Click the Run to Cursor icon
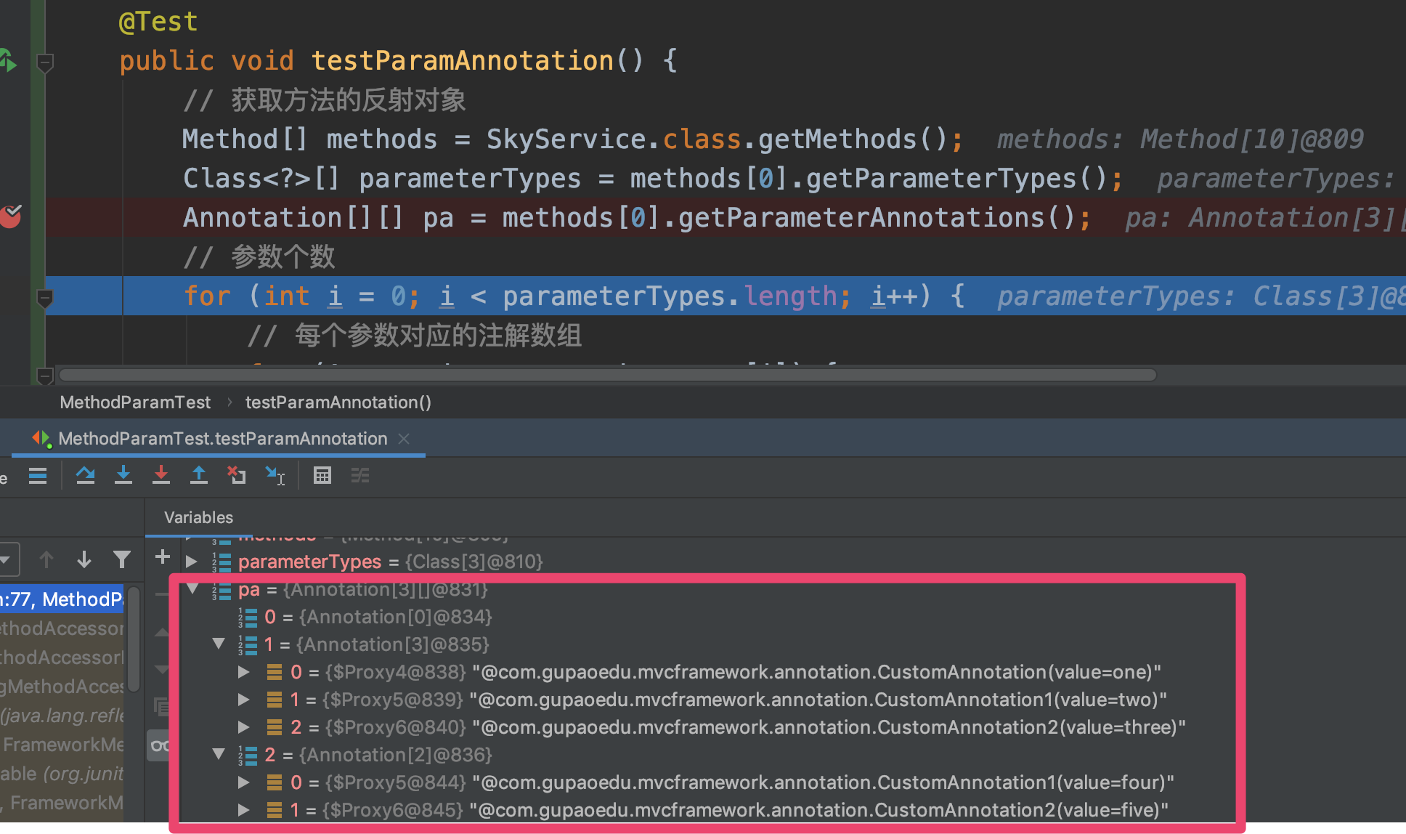 (275, 476)
